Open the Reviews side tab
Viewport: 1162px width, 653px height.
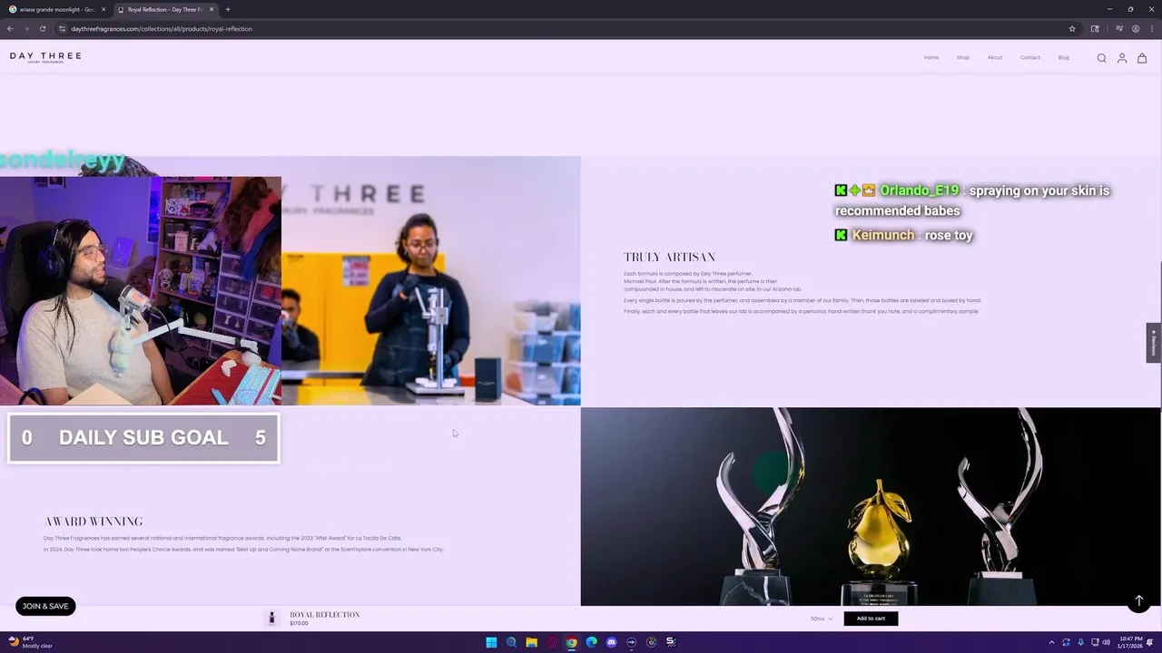coord(1154,343)
